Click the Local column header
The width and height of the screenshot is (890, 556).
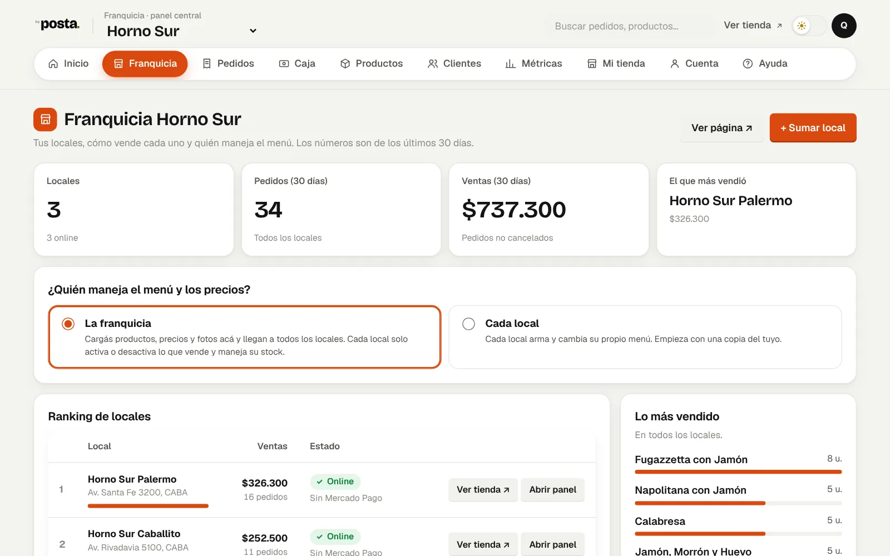(x=100, y=446)
